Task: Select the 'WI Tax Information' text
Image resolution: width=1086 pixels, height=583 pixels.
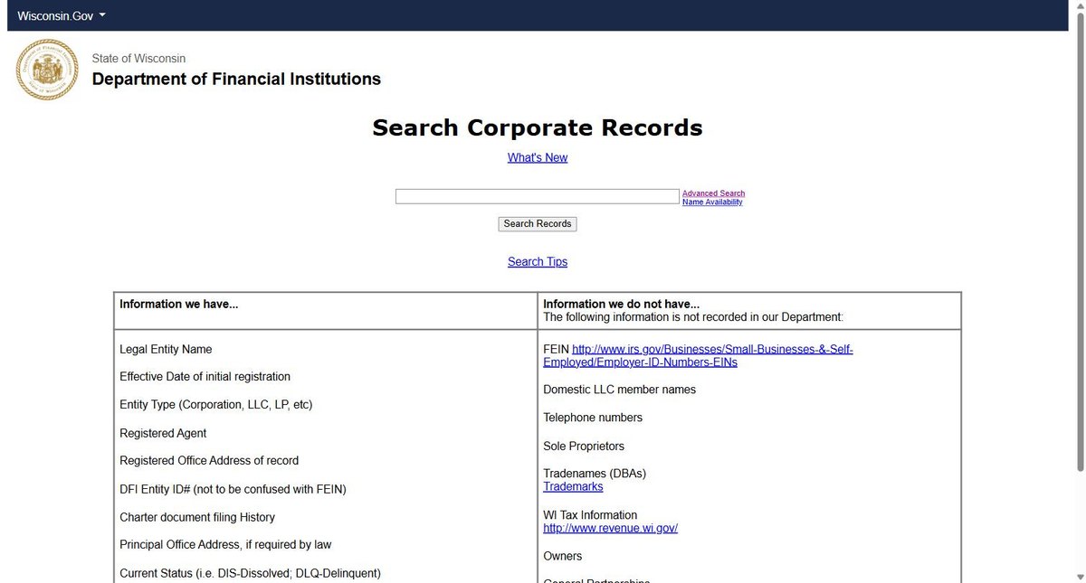Action: click(590, 515)
